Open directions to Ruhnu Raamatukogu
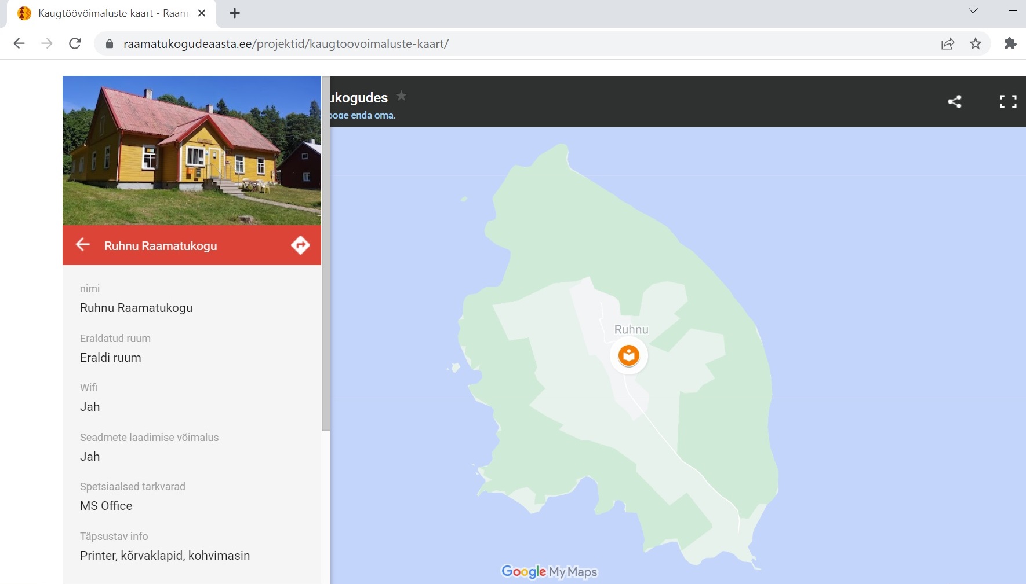 [300, 245]
